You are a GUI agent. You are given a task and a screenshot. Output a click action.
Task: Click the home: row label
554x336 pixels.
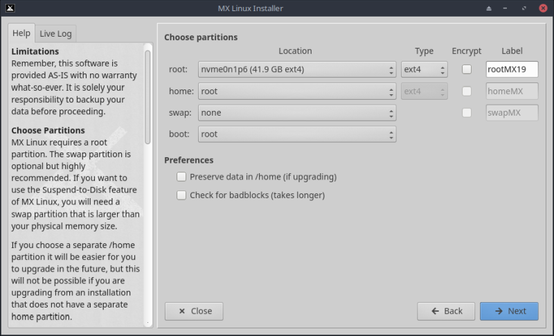click(x=181, y=91)
